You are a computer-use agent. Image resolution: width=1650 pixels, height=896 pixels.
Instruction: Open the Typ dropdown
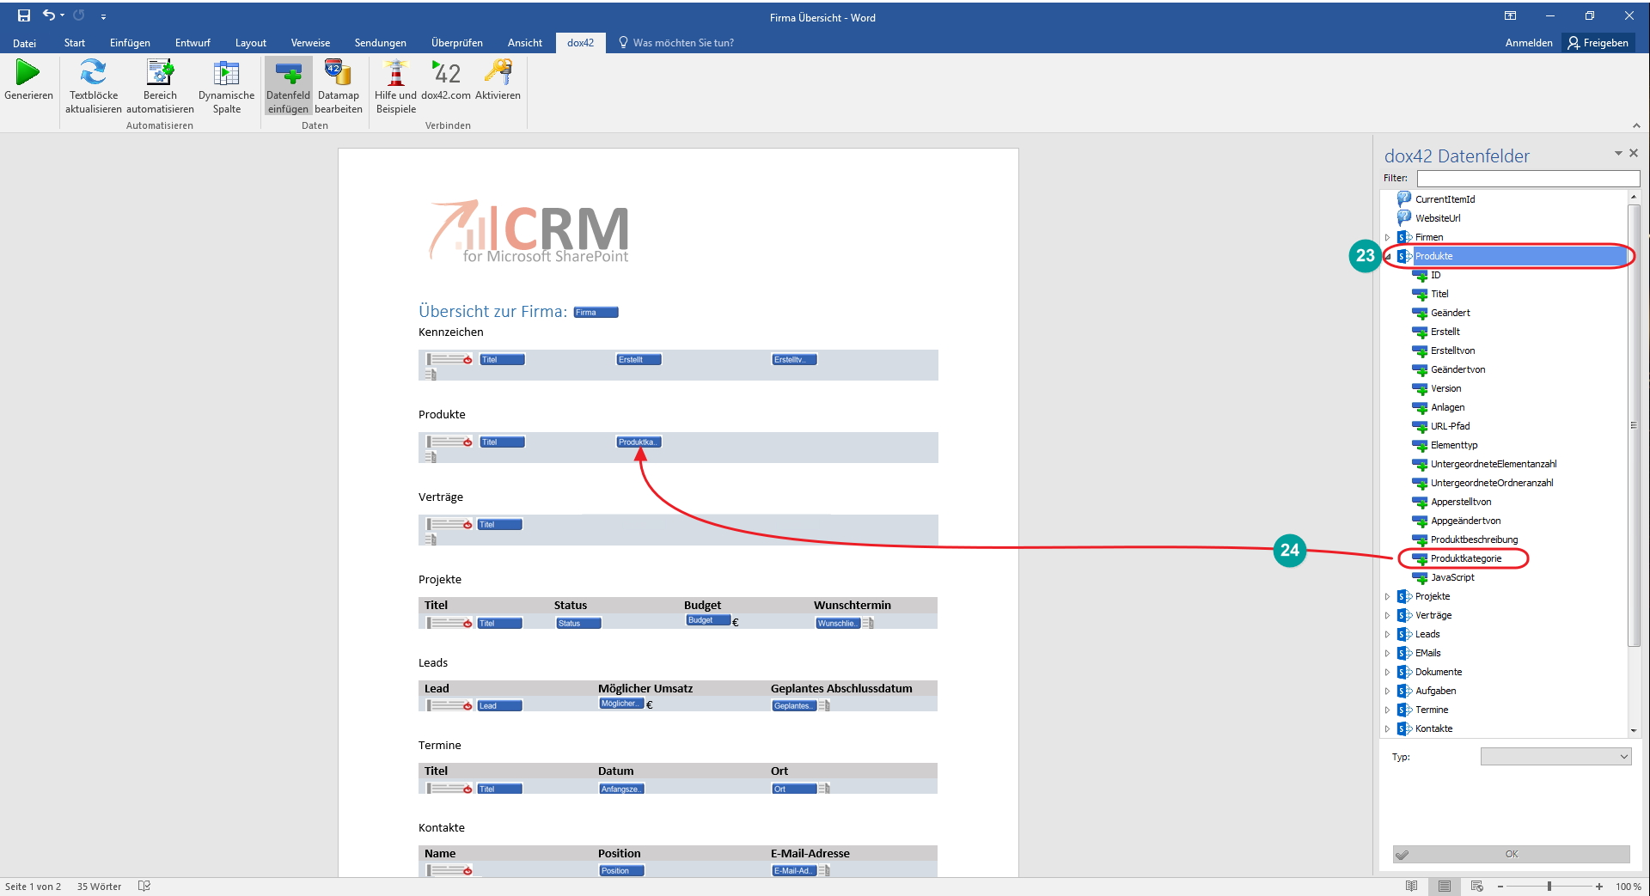click(1555, 757)
